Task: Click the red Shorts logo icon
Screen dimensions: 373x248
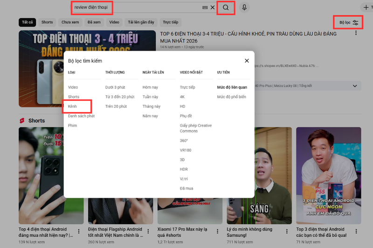Action: point(22,121)
